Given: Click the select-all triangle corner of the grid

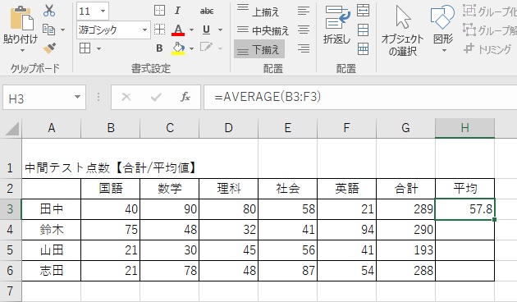Looking at the screenshot, I should click(x=12, y=129).
